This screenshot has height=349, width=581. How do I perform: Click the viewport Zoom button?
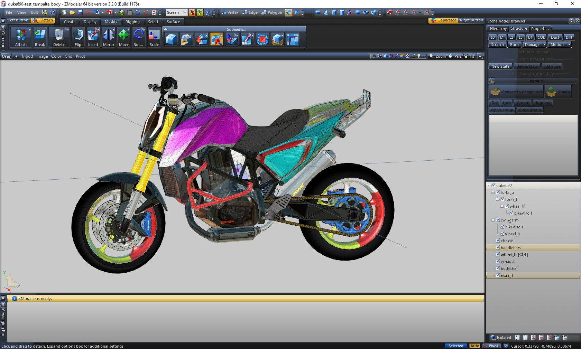(438, 56)
